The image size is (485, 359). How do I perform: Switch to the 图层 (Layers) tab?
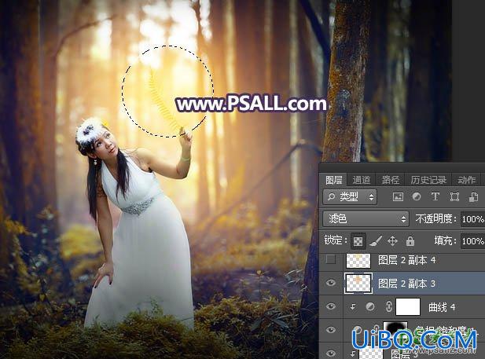(x=334, y=180)
